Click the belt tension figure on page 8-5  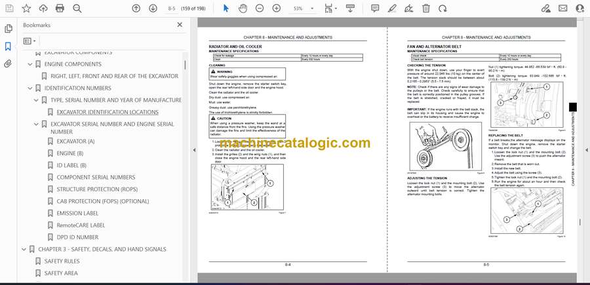446,147
